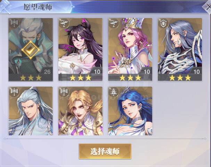Select the cat-eared dark-haired girl card
The width and height of the screenshot is (211, 167).
tap(80, 49)
